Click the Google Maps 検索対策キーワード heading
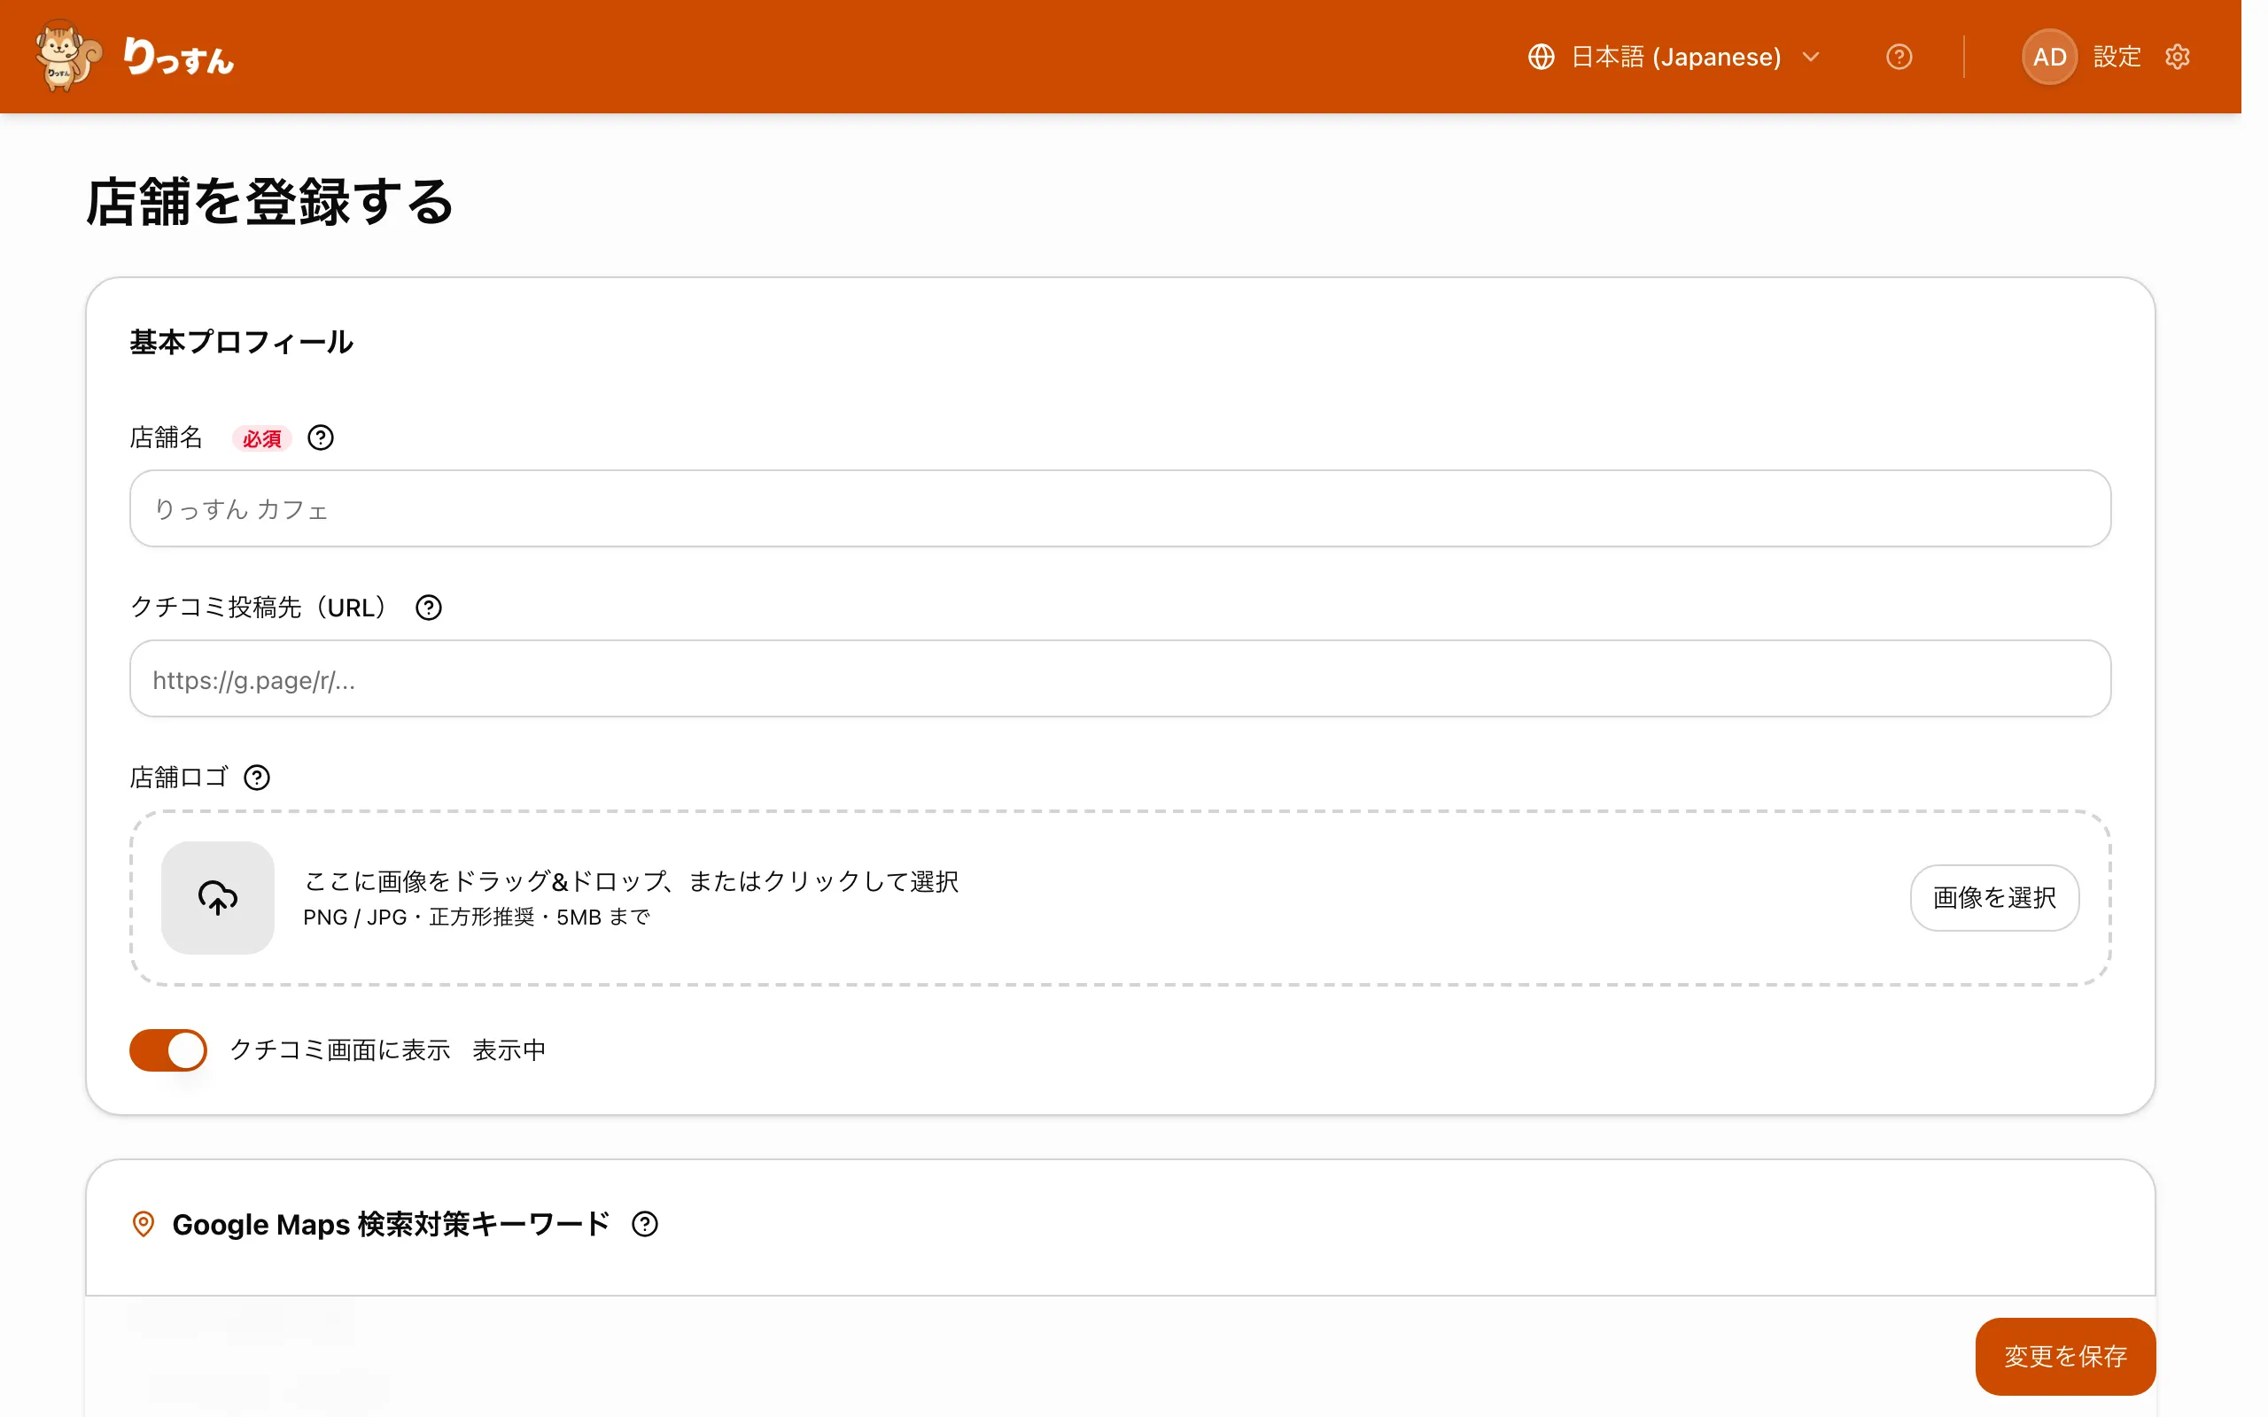The image size is (2268, 1417). pyautogui.click(x=391, y=1224)
